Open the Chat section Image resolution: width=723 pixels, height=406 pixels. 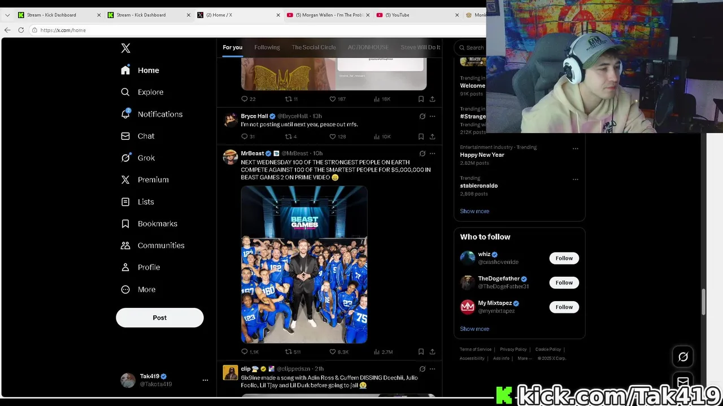(x=137, y=136)
